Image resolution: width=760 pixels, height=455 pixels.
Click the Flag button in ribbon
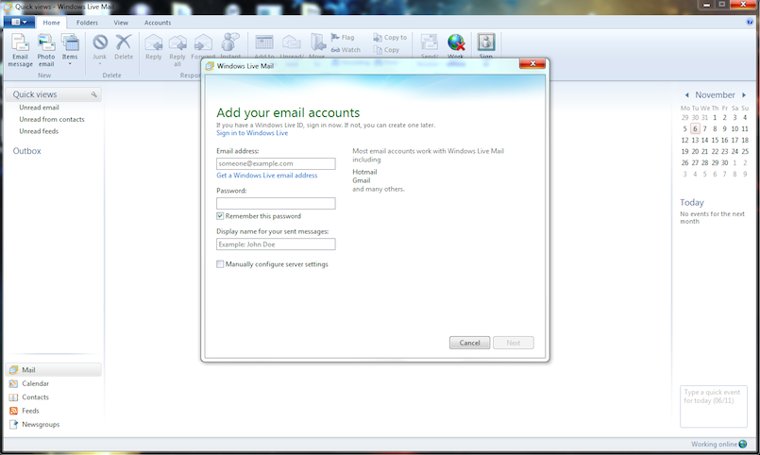pos(343,38)
